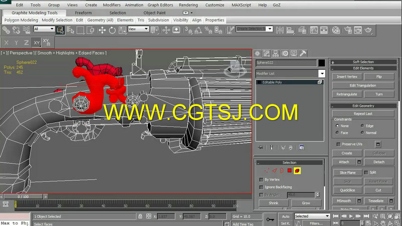
Task: Open the Modifiers menu
Action: click(x=112, y=5)
